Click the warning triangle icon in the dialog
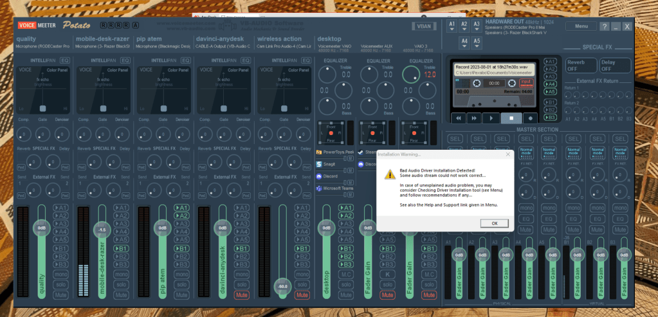The height and width of the screenshot is (317, 658). pos(390,174)
